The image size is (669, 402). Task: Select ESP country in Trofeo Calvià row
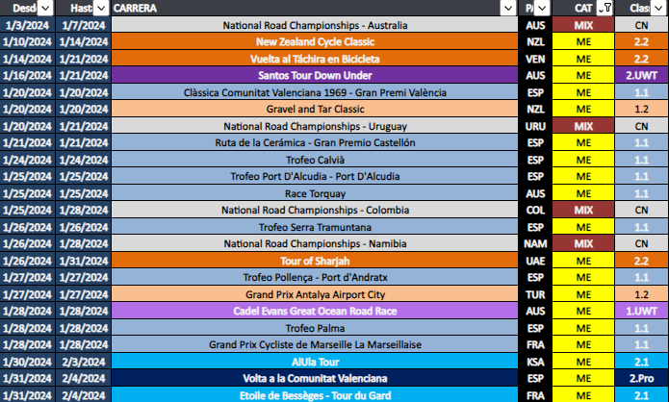535,160
